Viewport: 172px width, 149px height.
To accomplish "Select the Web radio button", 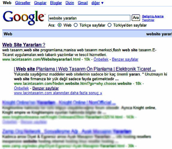I will 60,25.
